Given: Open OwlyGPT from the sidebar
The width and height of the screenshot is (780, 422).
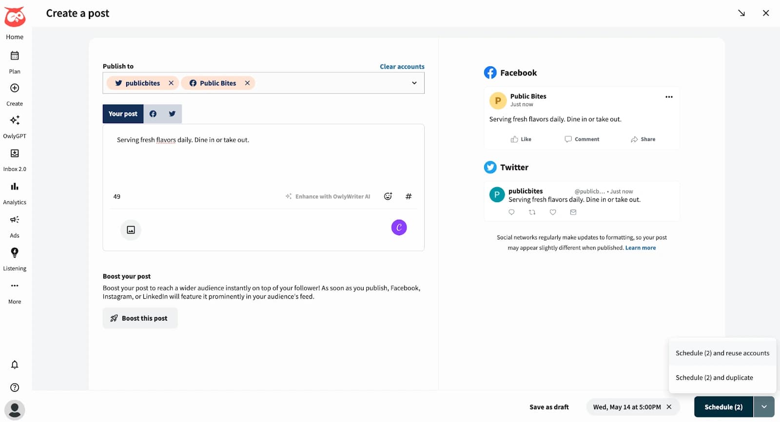Looking at the screenshot, I should (15, 126).
